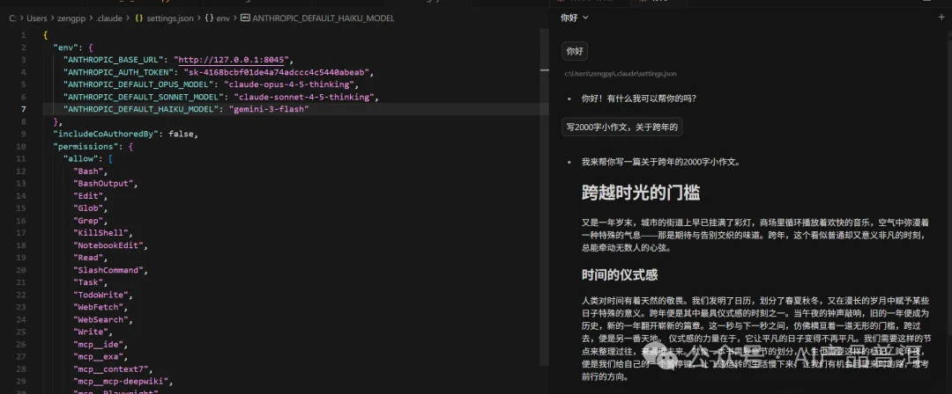
Task: Click the heading 跨越时光的门槛
Action: click(641, 193)
